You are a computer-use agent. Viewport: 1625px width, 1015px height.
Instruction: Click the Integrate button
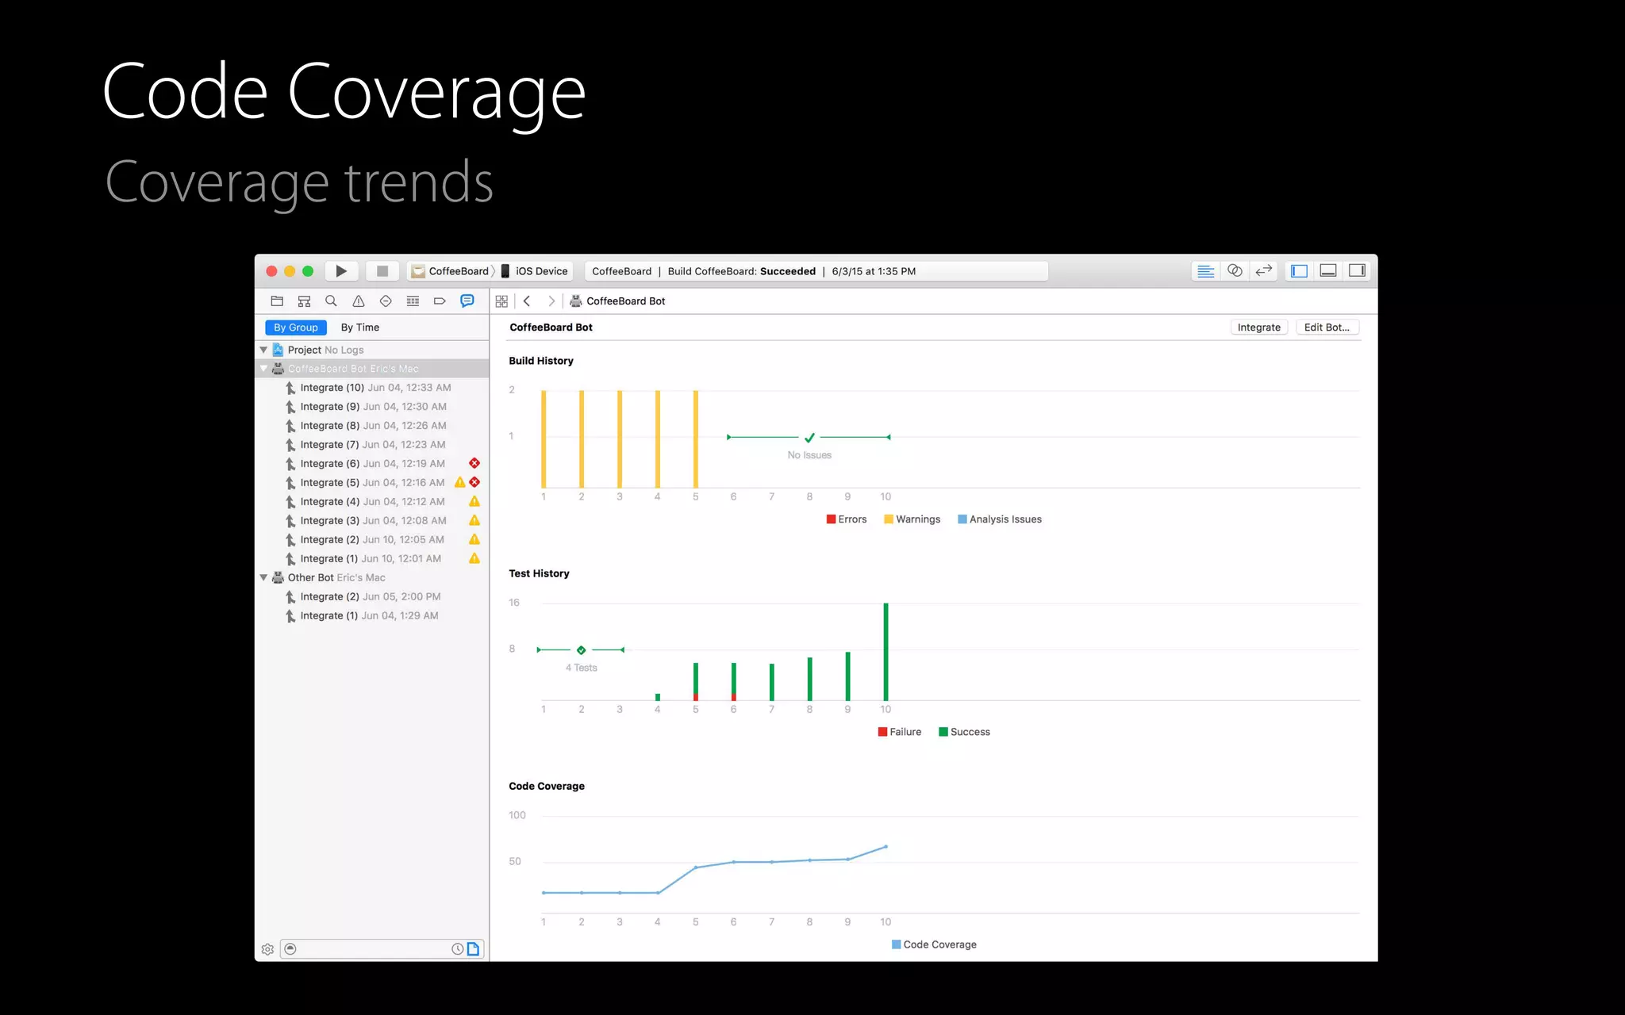tap(1259, 327)
